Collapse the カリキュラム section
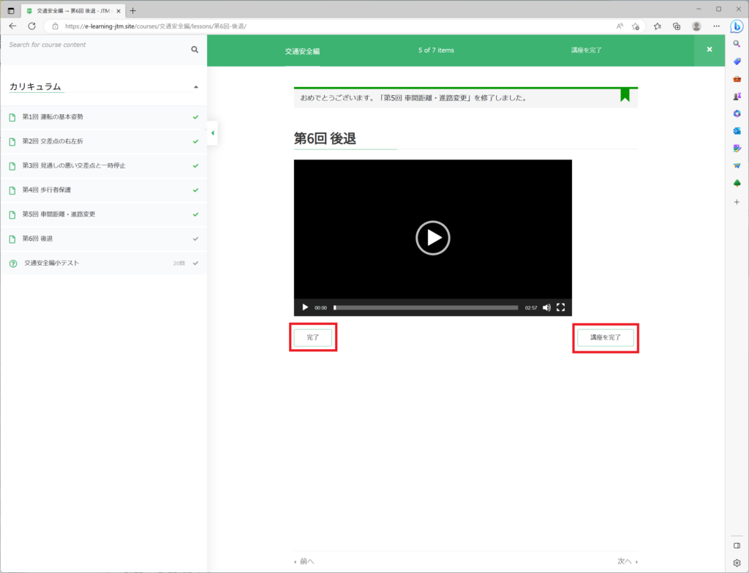This screenshot has height=573, width=749. point(195,87)
